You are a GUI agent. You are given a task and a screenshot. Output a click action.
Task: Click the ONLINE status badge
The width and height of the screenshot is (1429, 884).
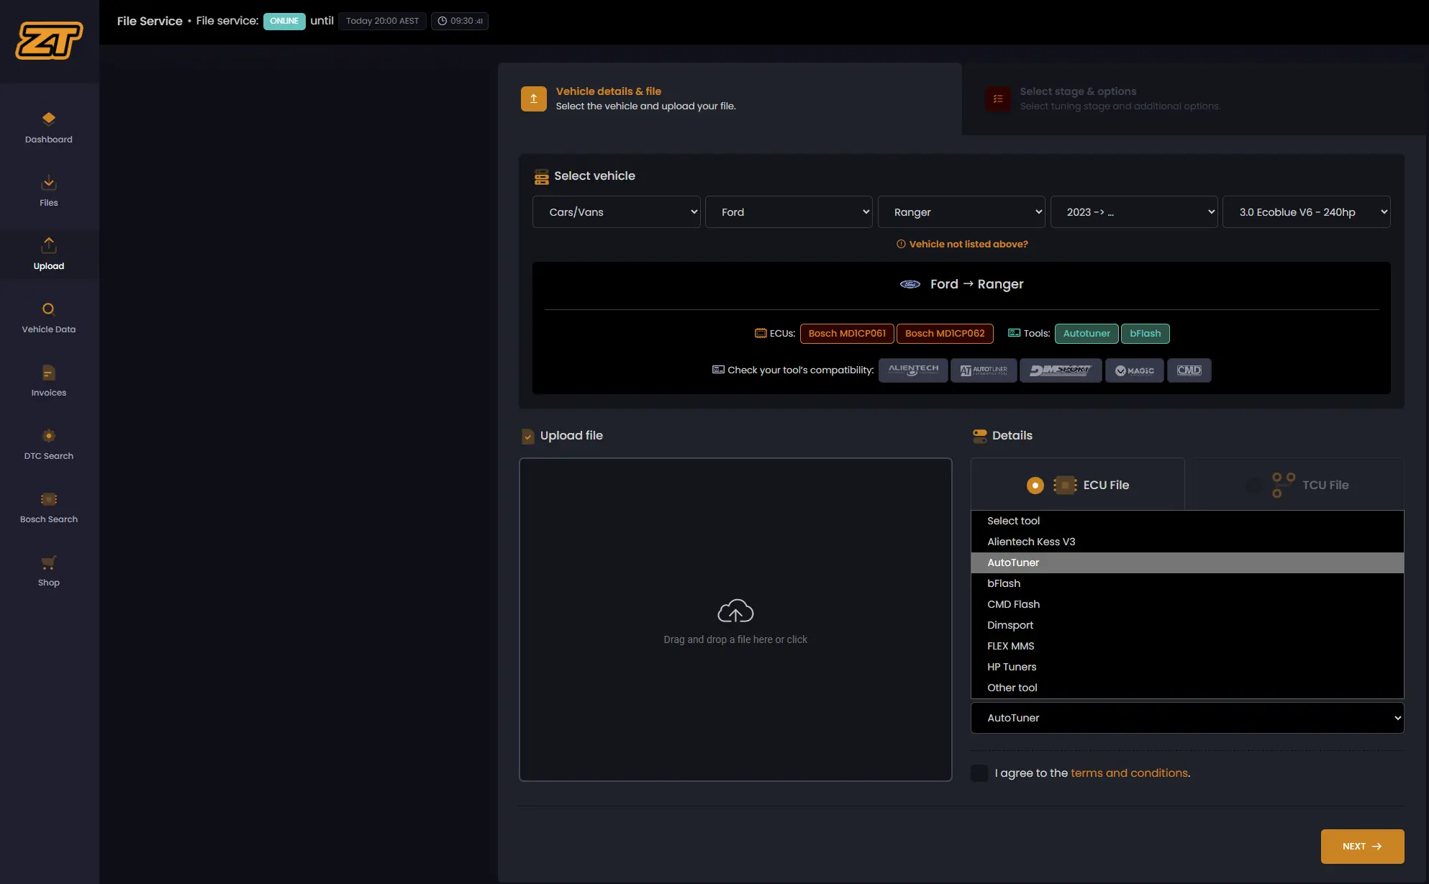click(x=284, y=21)
